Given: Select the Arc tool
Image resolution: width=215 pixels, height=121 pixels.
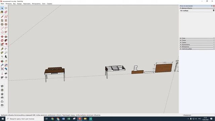Looking at the screenshot, I should (2, 28).
